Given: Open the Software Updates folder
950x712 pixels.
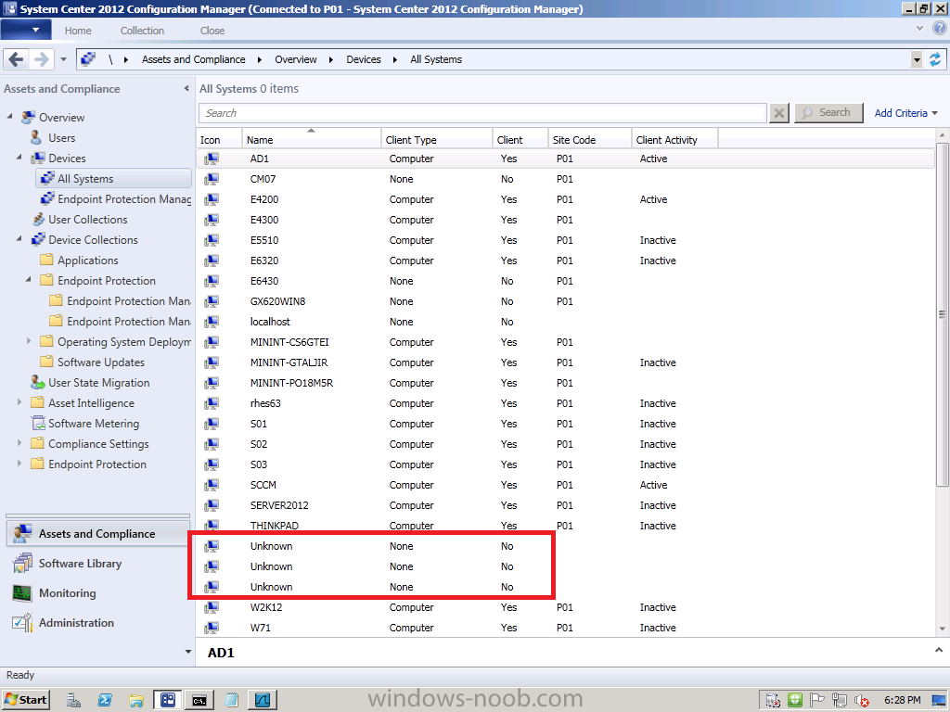Looking at the screenshot, I should point(101,362).
